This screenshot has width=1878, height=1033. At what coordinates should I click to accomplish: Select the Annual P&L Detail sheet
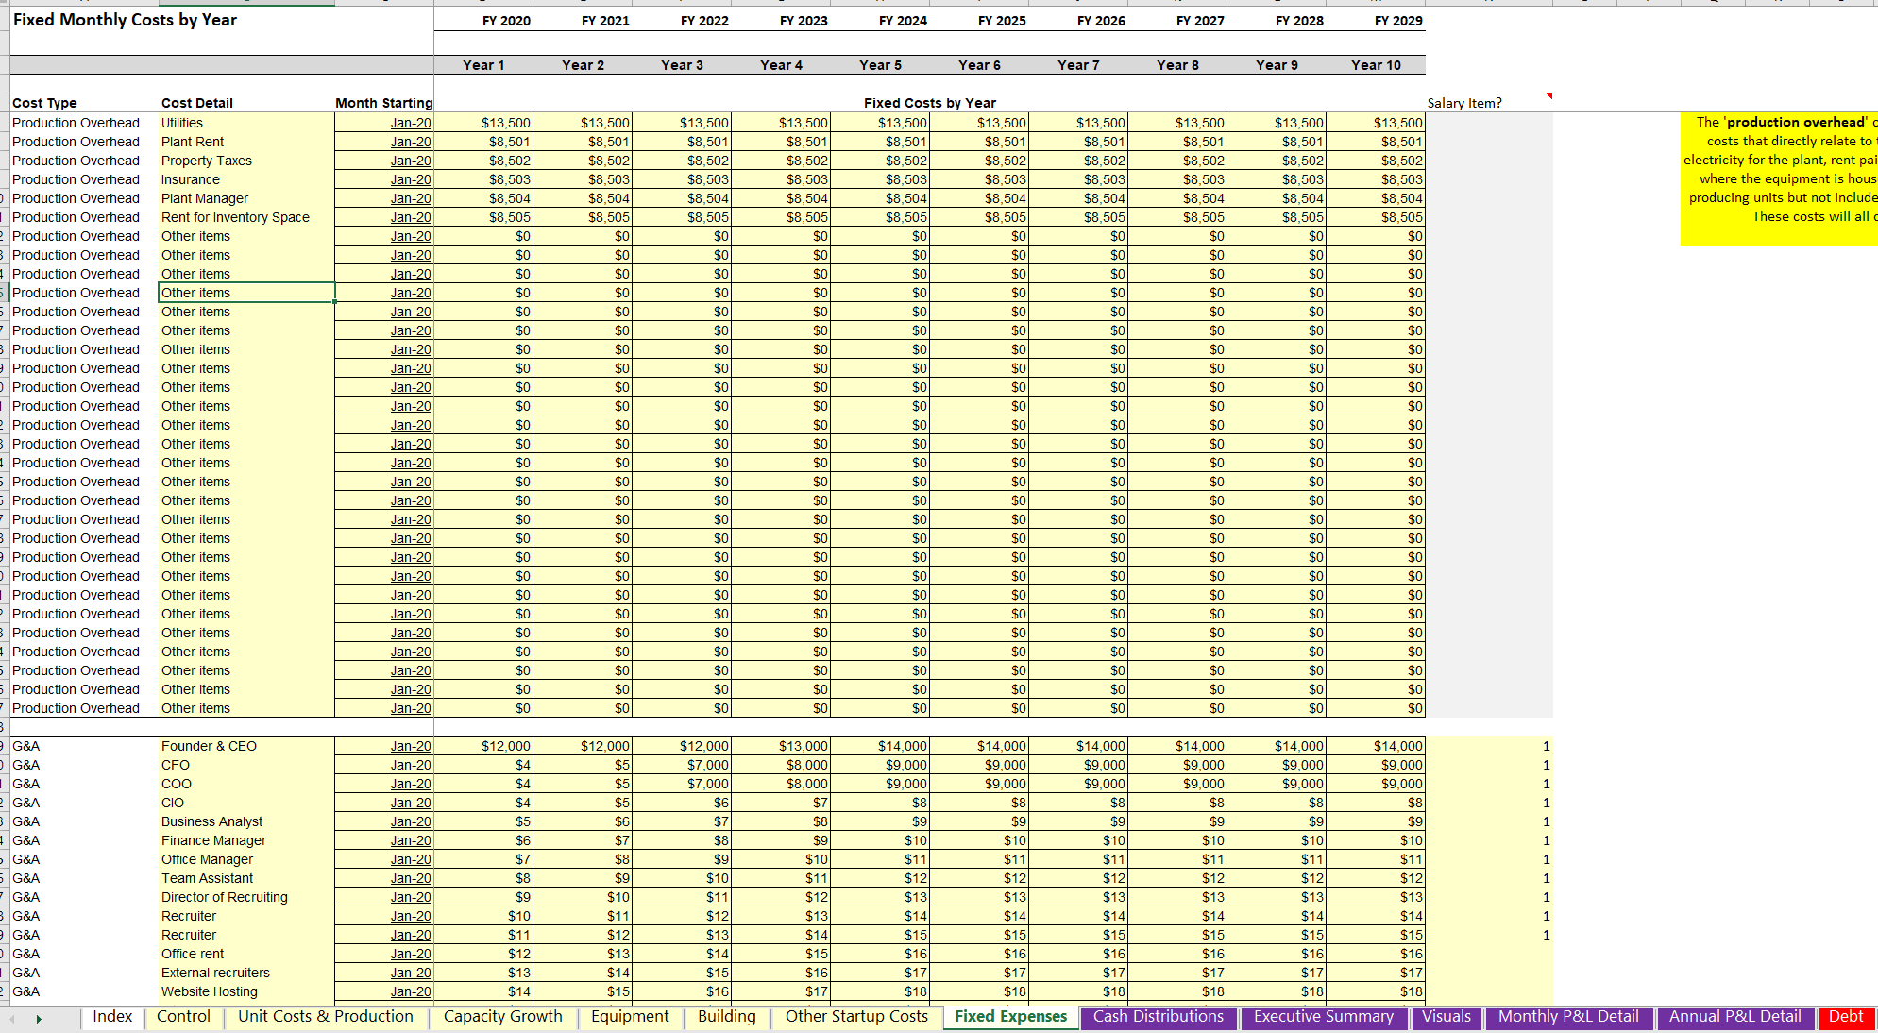point(1734,1017)
